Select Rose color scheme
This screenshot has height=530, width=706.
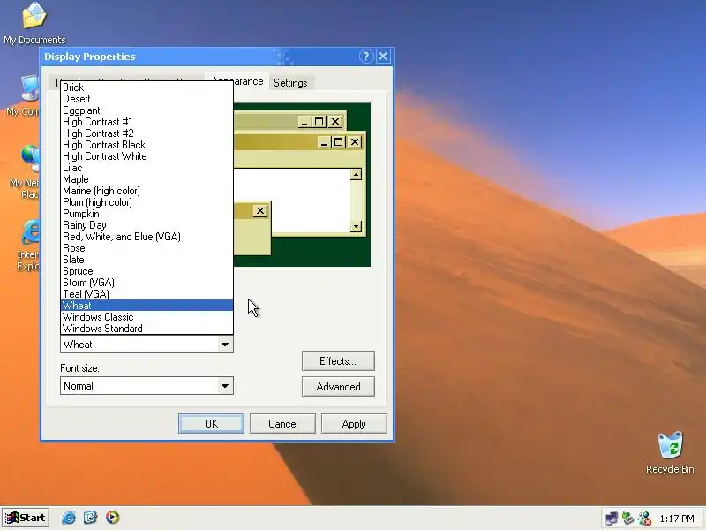pyautogui.click(x=146, y=248)
